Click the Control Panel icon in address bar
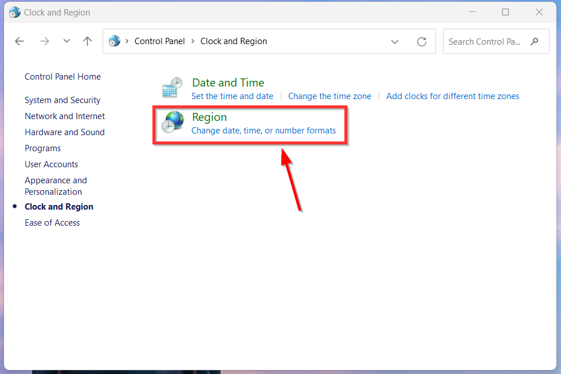 pos(115,41)
